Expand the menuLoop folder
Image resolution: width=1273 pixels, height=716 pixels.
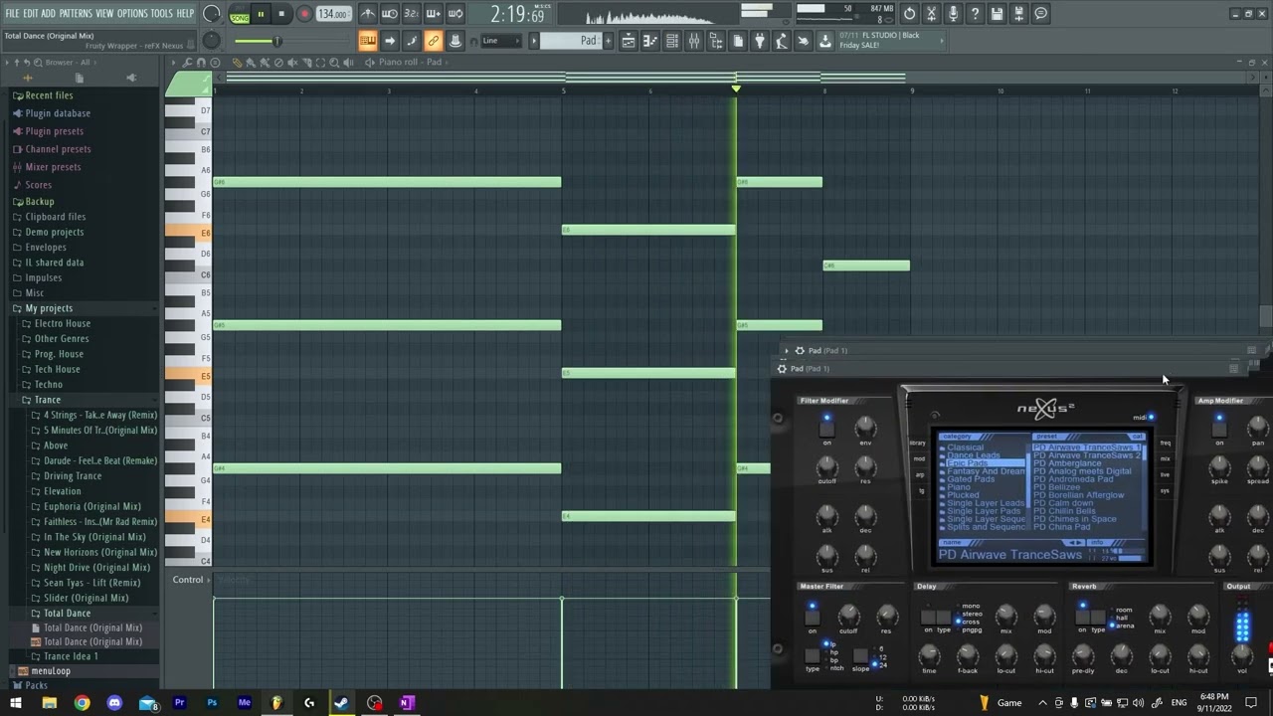(x=50, y=671)
